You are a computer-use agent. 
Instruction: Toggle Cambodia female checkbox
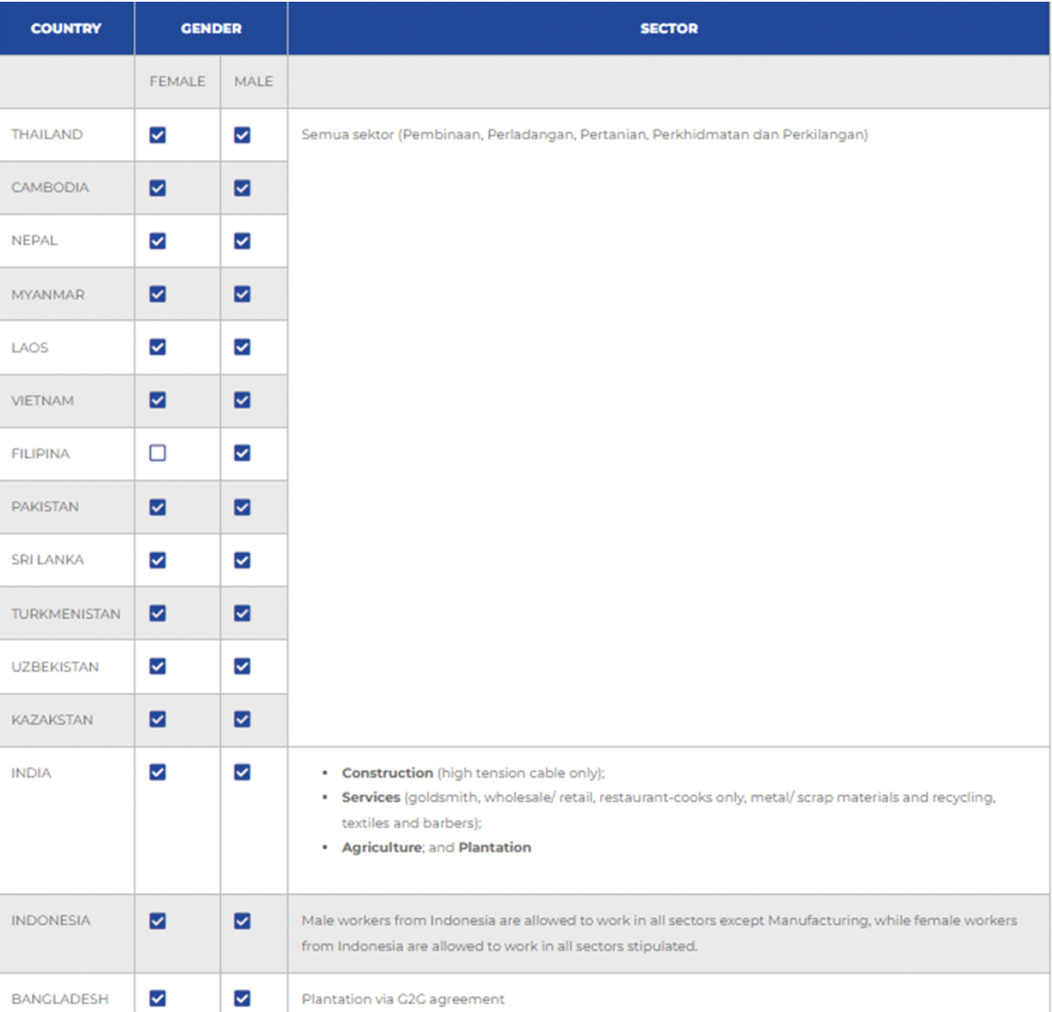pyautogui.click(x=158, y=188)
